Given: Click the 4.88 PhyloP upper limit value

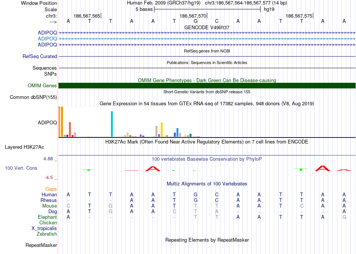Looking at the screenshot, I should click(x=48, y=159).
